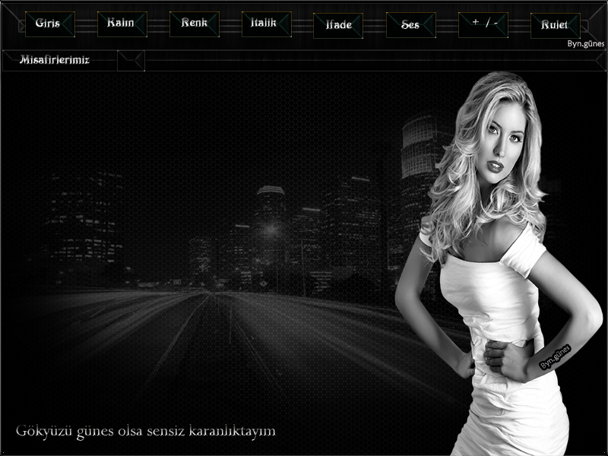Screen dimensions: 608x456
Task: Click the Gökyüzü günes olsa quote text
Action: point(145,431)
